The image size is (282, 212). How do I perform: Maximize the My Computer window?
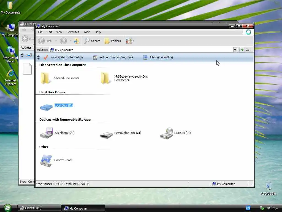point(239,26)
